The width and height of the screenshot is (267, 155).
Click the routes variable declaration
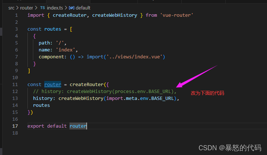[x=53, y=29]
